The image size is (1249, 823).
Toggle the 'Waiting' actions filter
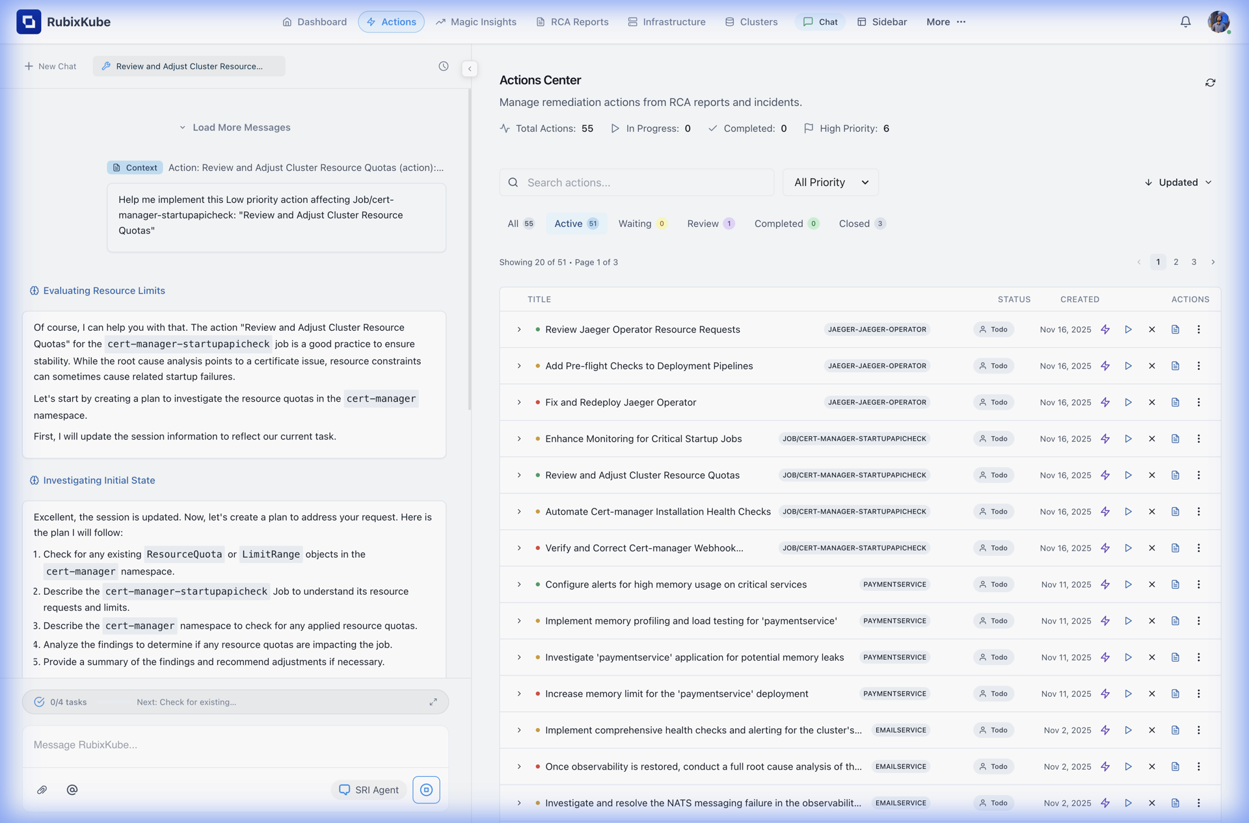642,223
